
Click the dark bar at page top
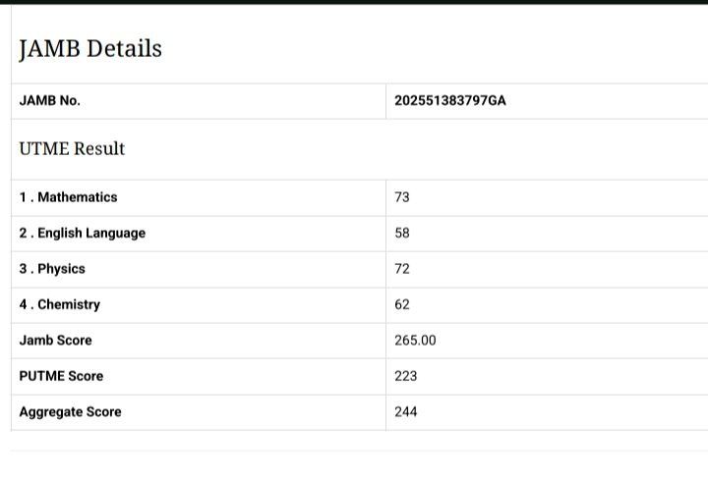pyautogui.click(x=354, y=2)
